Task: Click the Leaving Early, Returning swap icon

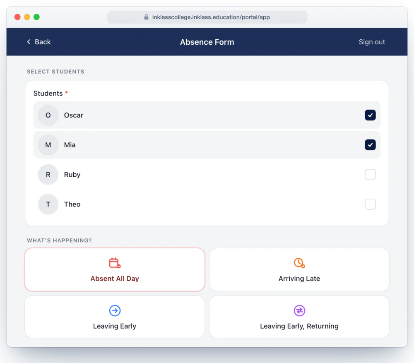Action: pyautogui.click(x=299, y=310)
